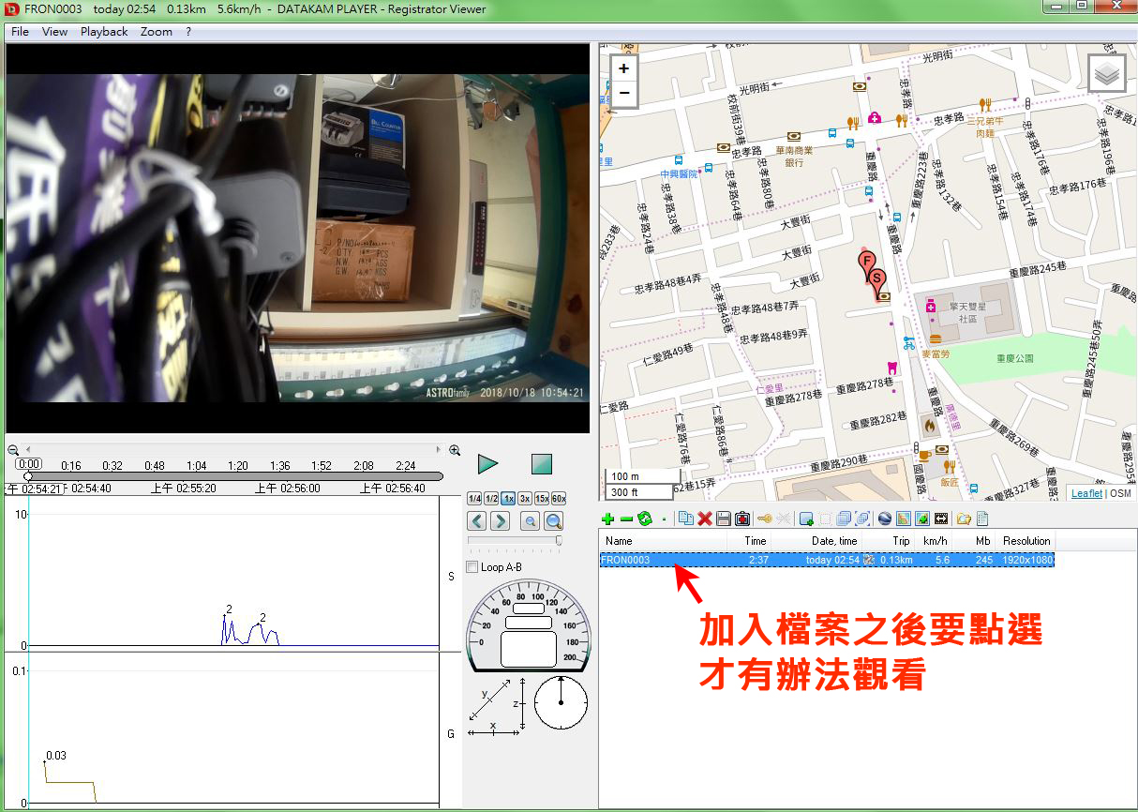The width and height of the screenshot is (1138, 812).
Task: Sort file list by Time column
Action: click(x=749, y=541)
